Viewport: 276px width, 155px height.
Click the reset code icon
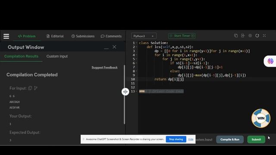257,36
